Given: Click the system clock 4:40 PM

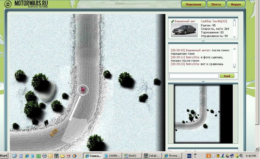Looking at the screenshot, I should [x=251, y=156].
